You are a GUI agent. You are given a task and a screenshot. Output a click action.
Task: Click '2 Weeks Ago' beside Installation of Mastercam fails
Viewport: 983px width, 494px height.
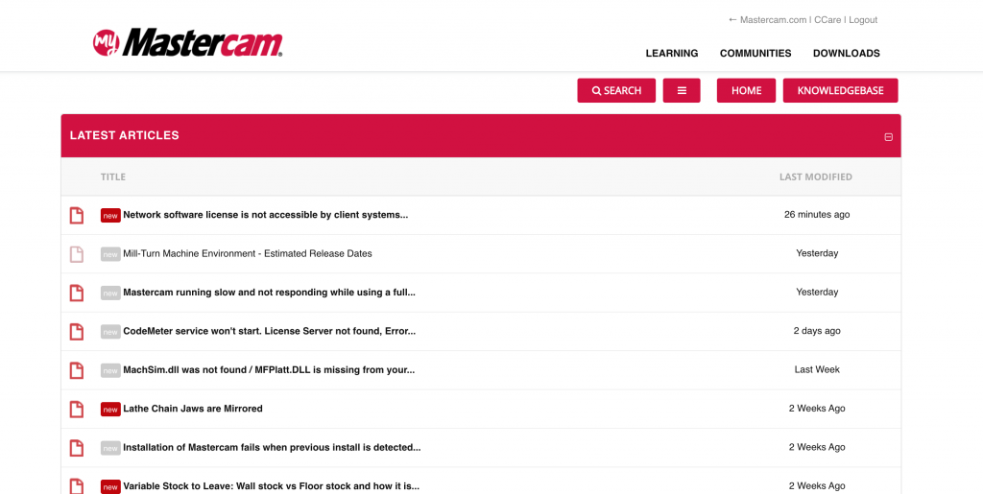pyautogui.click(x=817, y=448)
